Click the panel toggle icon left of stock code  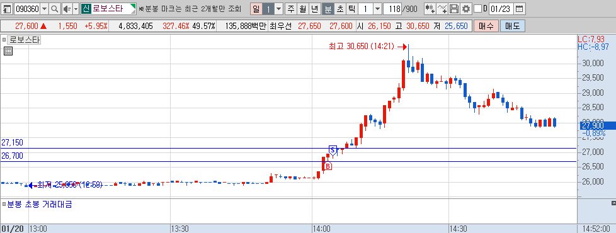pos(8,8)
